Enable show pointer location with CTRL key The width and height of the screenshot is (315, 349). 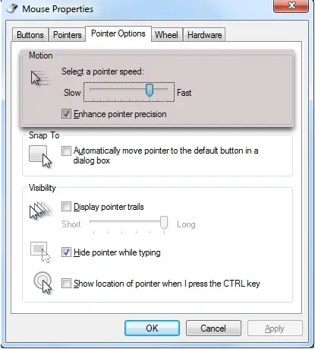pyautogui.click(x=66, y=284)
